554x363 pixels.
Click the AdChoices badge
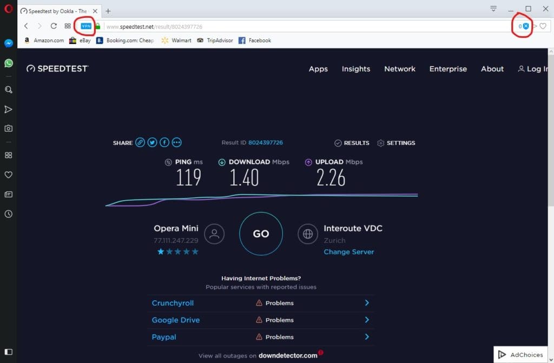(x=520, y=354)
